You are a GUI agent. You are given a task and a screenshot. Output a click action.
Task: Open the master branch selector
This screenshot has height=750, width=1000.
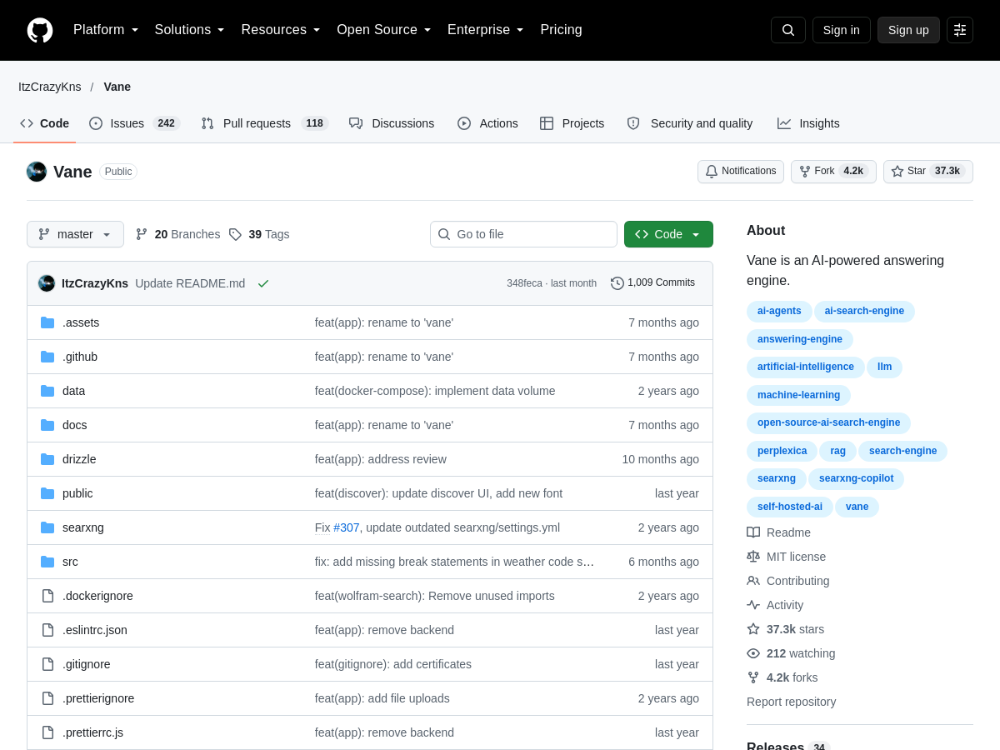pyautogui.click(x=75, y=234)
